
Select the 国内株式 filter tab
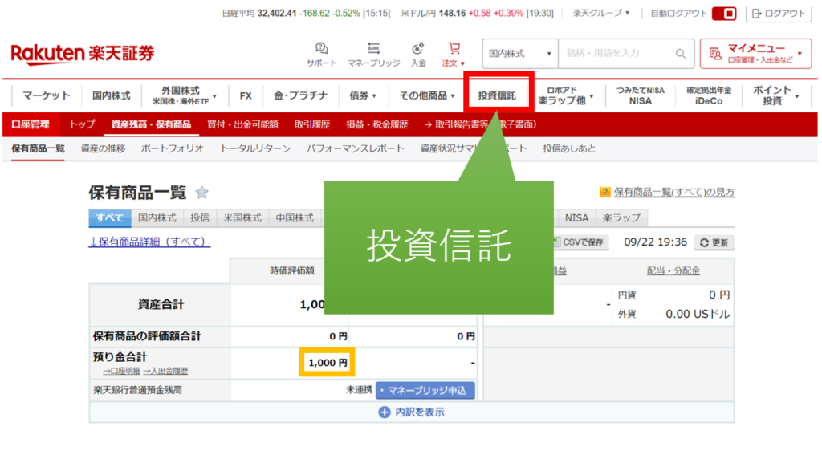[157, 218]
